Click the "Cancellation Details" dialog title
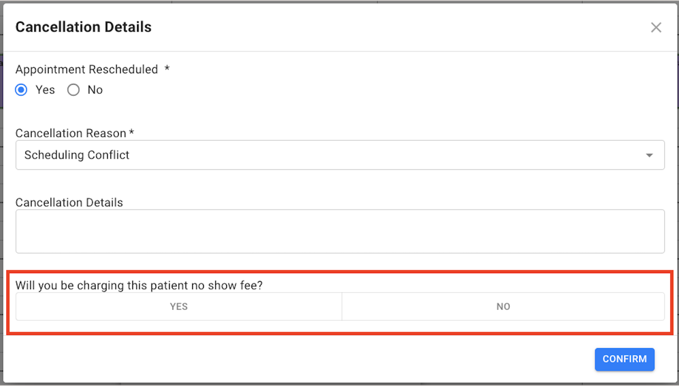This screenshot has width=679, height=386. (84, 27)
